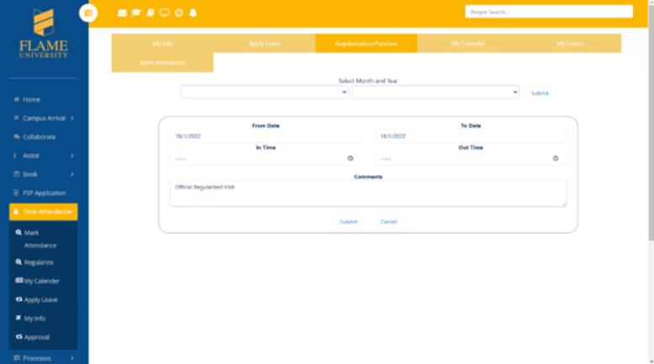
Task: Cancel the regularization form
Action: [x=388, y=222]
